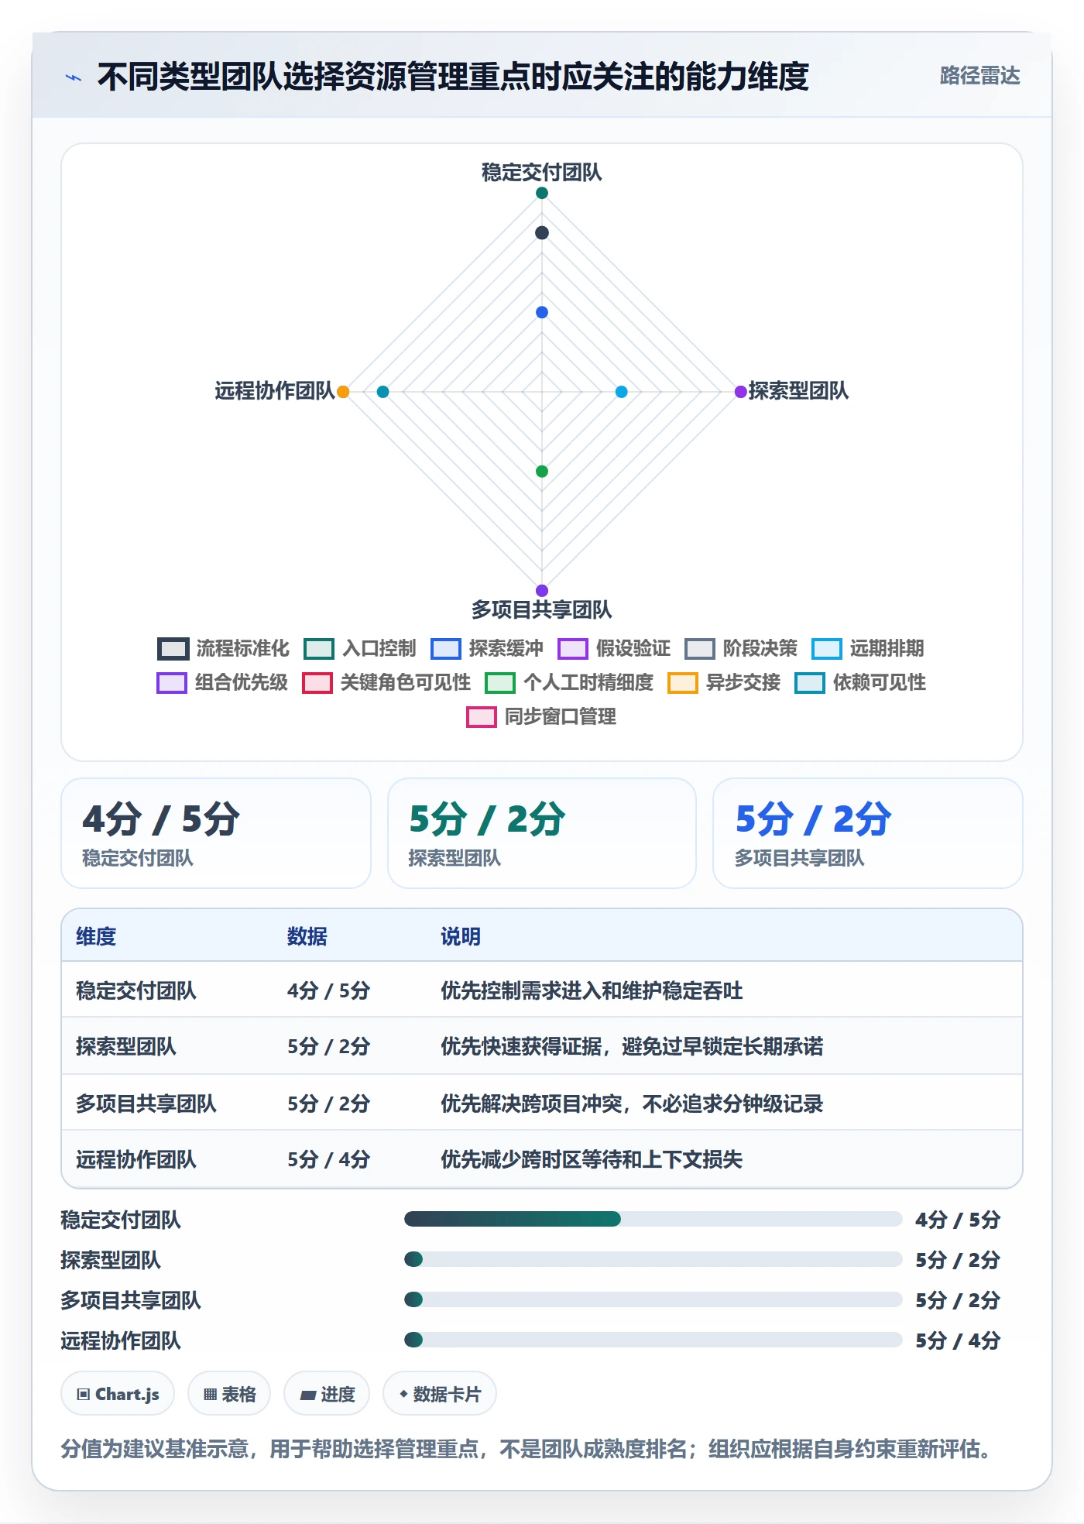Toggle the 远期排期 legend entry

tap(868, 648)
